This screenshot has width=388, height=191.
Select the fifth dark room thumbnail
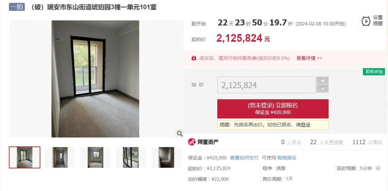(166, 157)
